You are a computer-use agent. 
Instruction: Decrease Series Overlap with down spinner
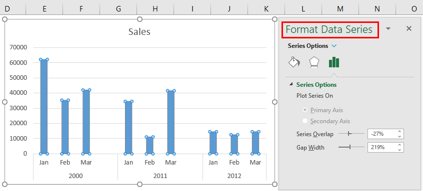[400, 136]
